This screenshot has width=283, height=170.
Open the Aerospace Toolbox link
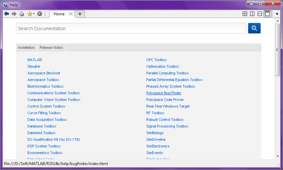[x=43, y=80]
